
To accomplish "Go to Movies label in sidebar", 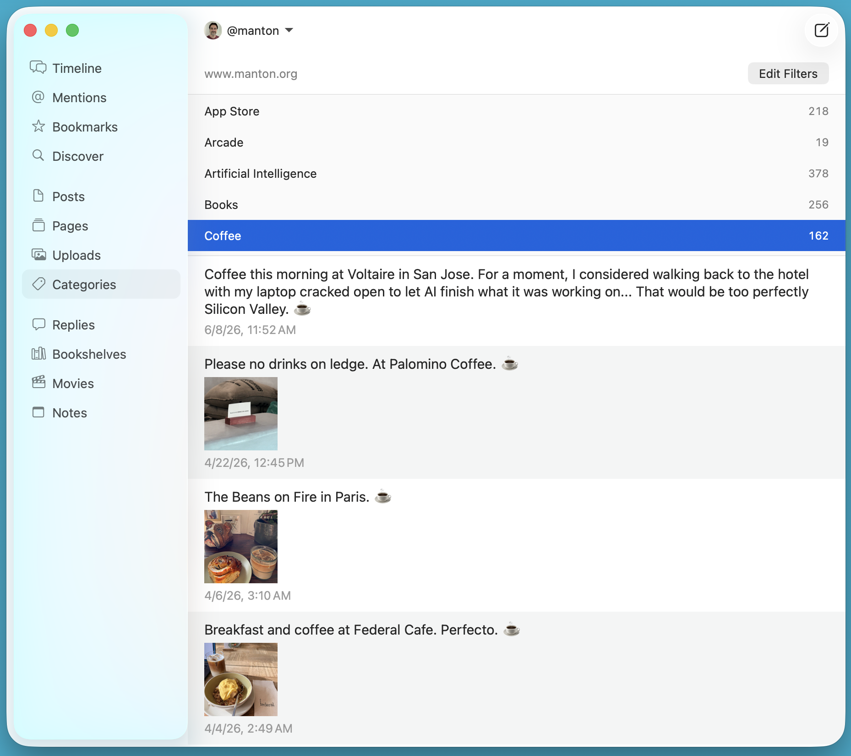I will click(73, 383).
